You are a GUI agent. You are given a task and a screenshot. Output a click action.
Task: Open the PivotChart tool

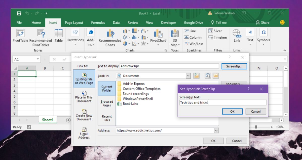pos(158,37)
